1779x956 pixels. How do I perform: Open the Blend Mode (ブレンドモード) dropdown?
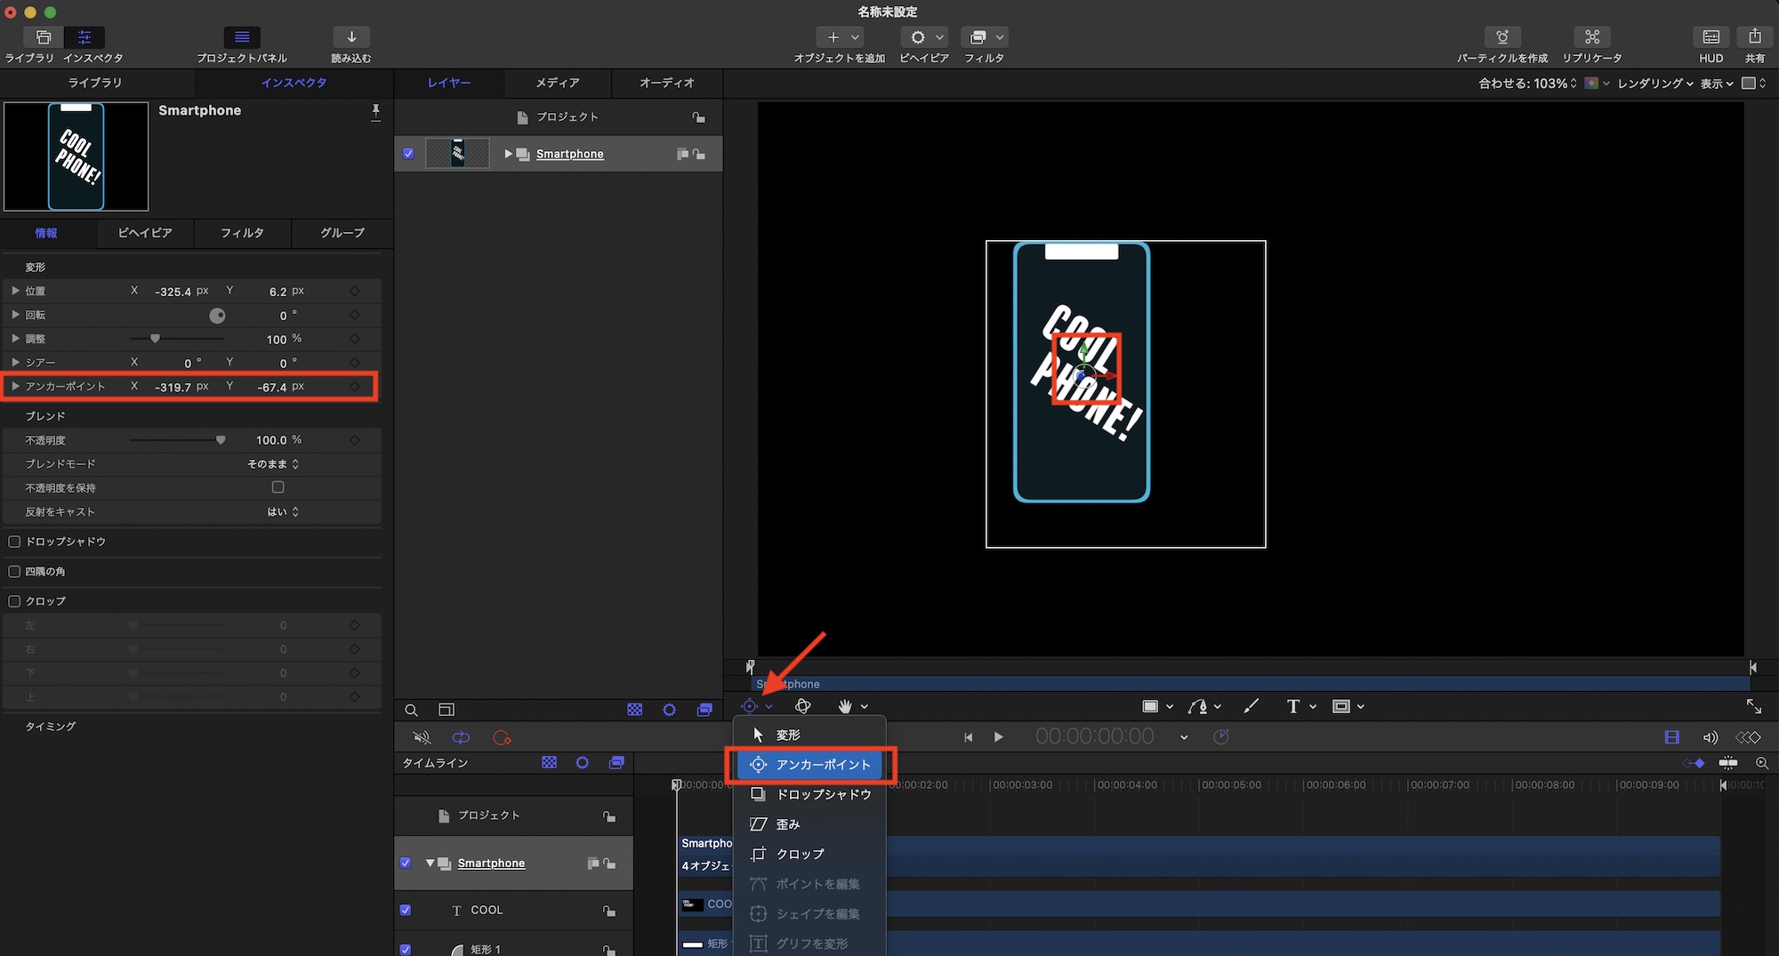click(273, 464)
